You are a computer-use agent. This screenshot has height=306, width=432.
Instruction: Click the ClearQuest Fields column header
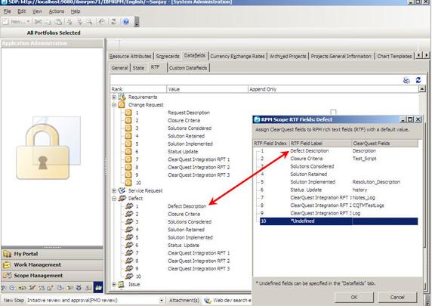(384, 144)
